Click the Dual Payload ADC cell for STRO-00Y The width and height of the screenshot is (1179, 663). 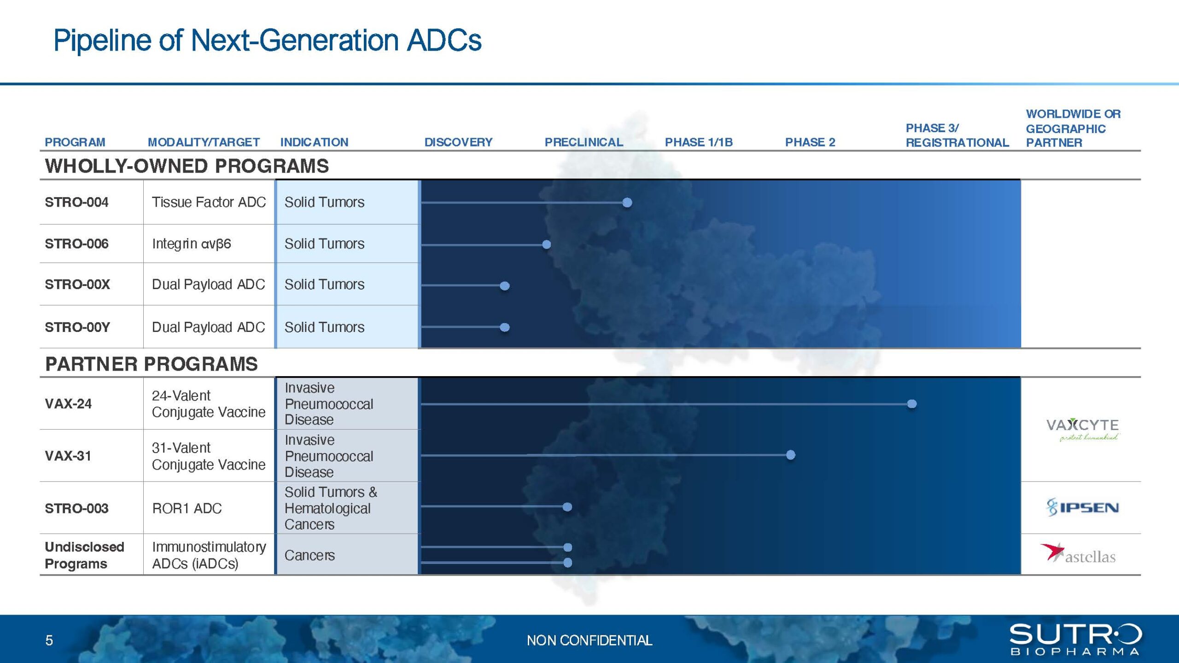pyautogui.click(x=208, y=327)
